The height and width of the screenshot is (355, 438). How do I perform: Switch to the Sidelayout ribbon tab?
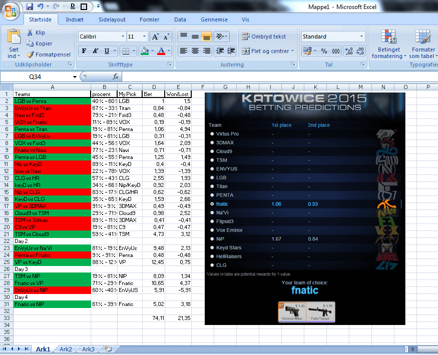[112, 19]
